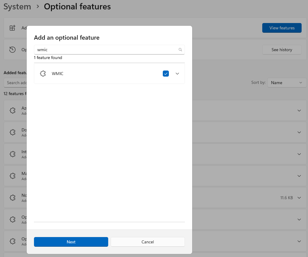Expand the 'Int' feature row chevron

tap(299, 154)
